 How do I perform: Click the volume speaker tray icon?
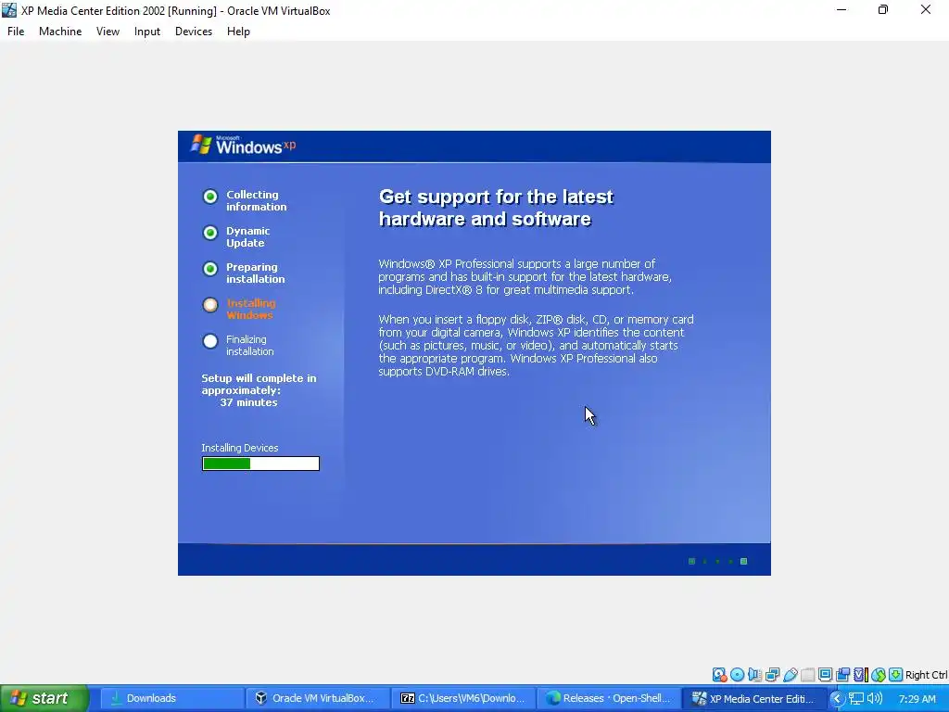click(875, 699)
